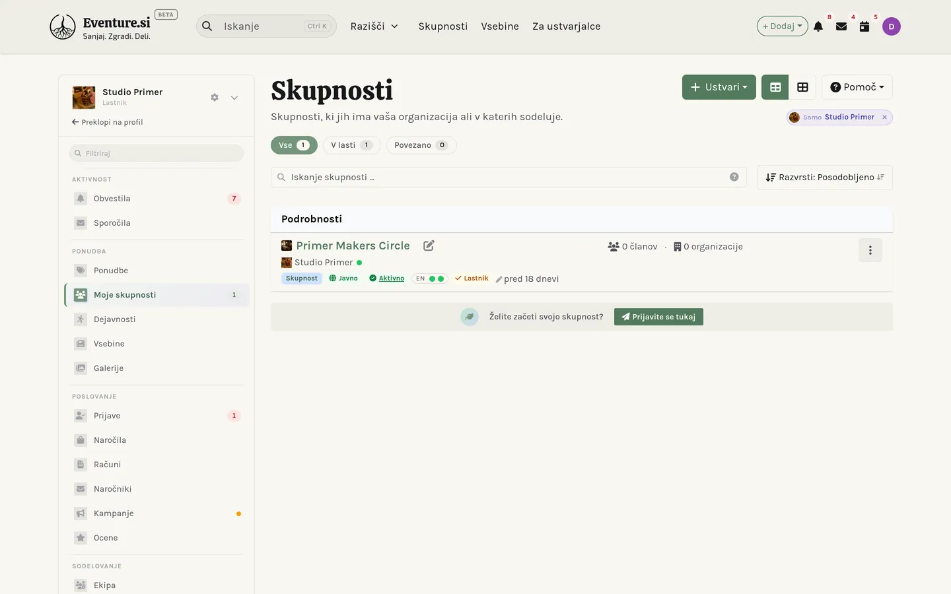The width and height of the screenshot is (951, 594).
Task: Open the calendar icon in header
Action: pos(864,26)
